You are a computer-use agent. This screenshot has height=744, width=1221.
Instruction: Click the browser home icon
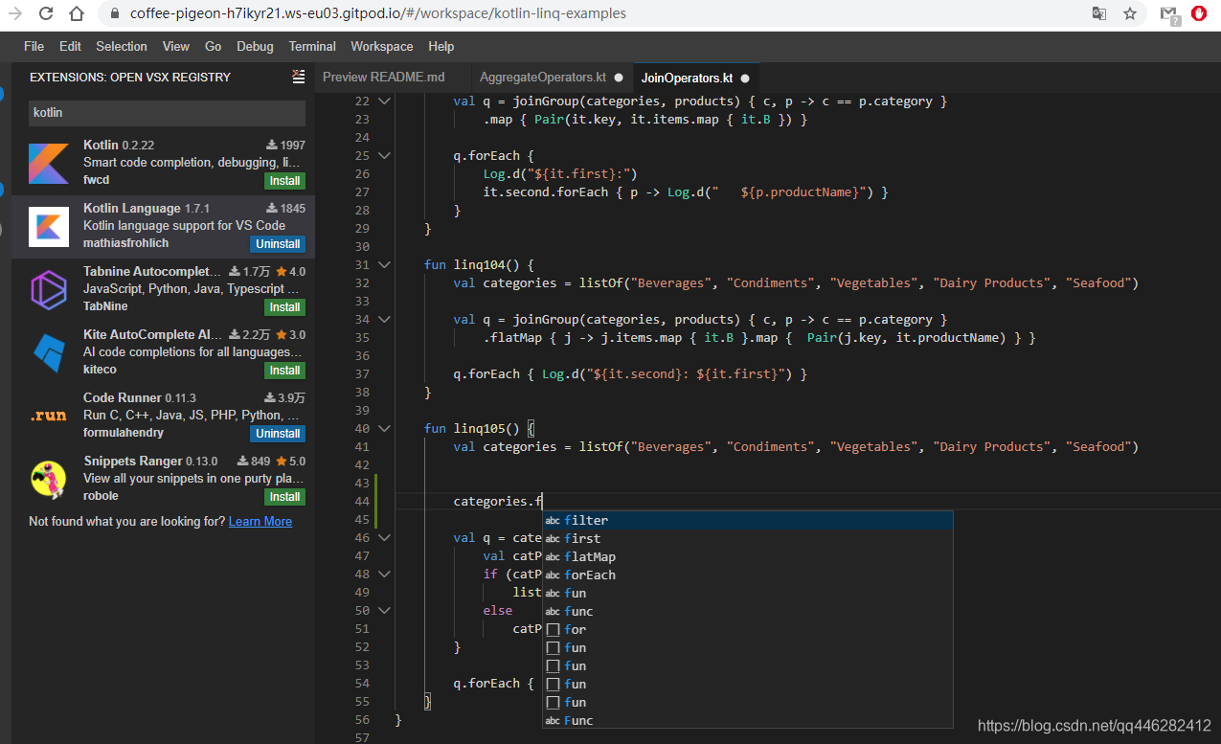coord(77,13)
